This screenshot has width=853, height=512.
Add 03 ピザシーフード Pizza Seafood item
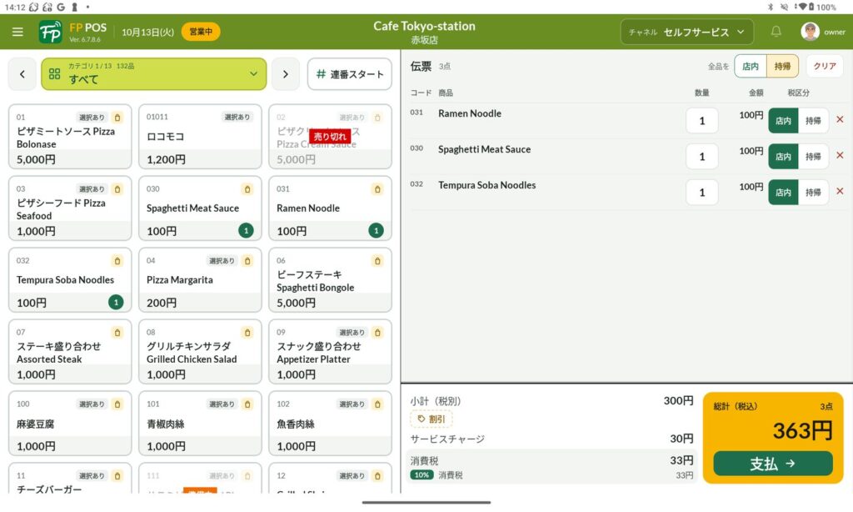pyautogui.click(x=70, y=208)
